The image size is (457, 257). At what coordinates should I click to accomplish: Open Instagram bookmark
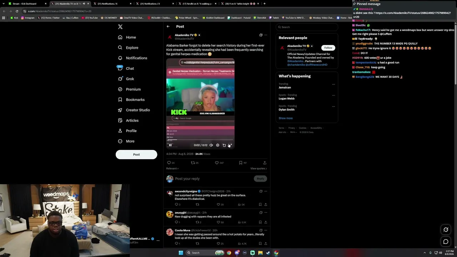point(28,18)
